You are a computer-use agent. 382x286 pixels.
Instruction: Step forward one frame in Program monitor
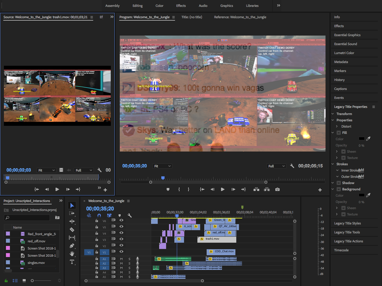coord(233,189)
